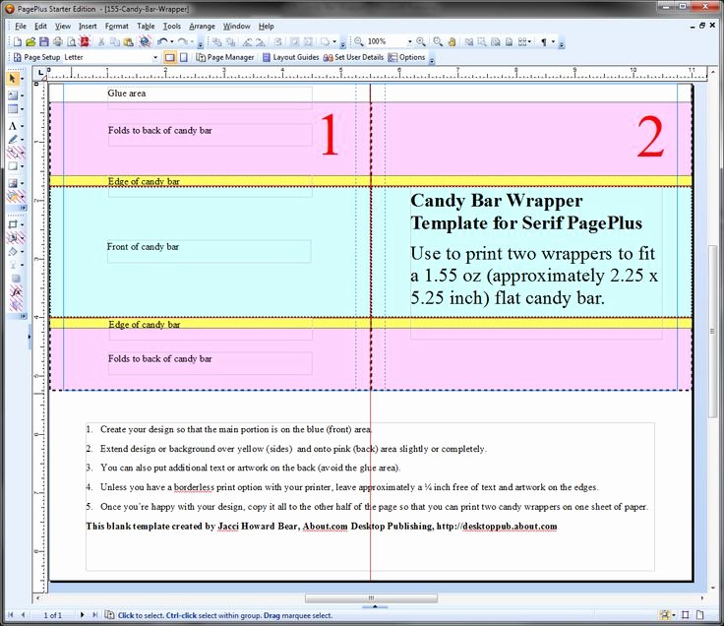Select the Pointer tool
This screenshot has height=626, width=724.
click(13, 79)
